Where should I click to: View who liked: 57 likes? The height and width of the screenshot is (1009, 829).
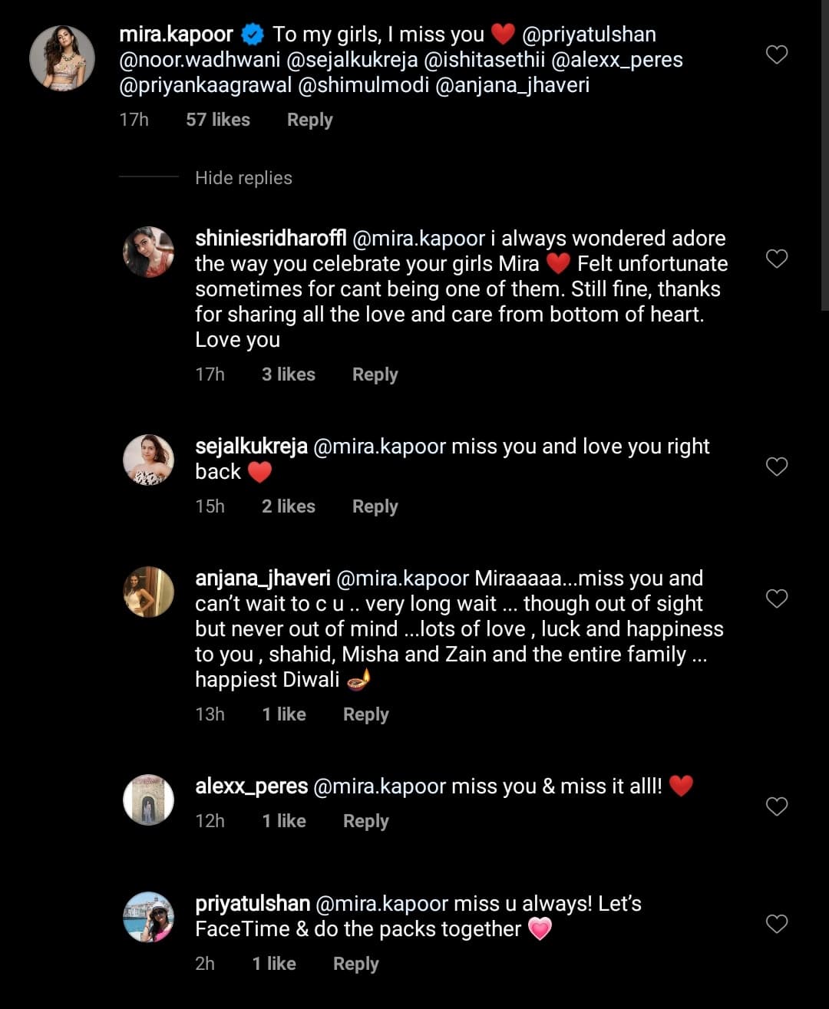pos(218,120)
